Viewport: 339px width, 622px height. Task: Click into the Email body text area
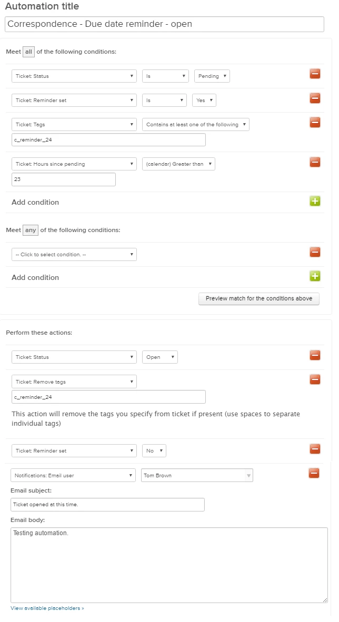point(169,565)
